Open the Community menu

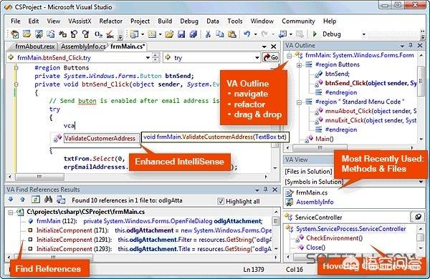click(298, 21)
